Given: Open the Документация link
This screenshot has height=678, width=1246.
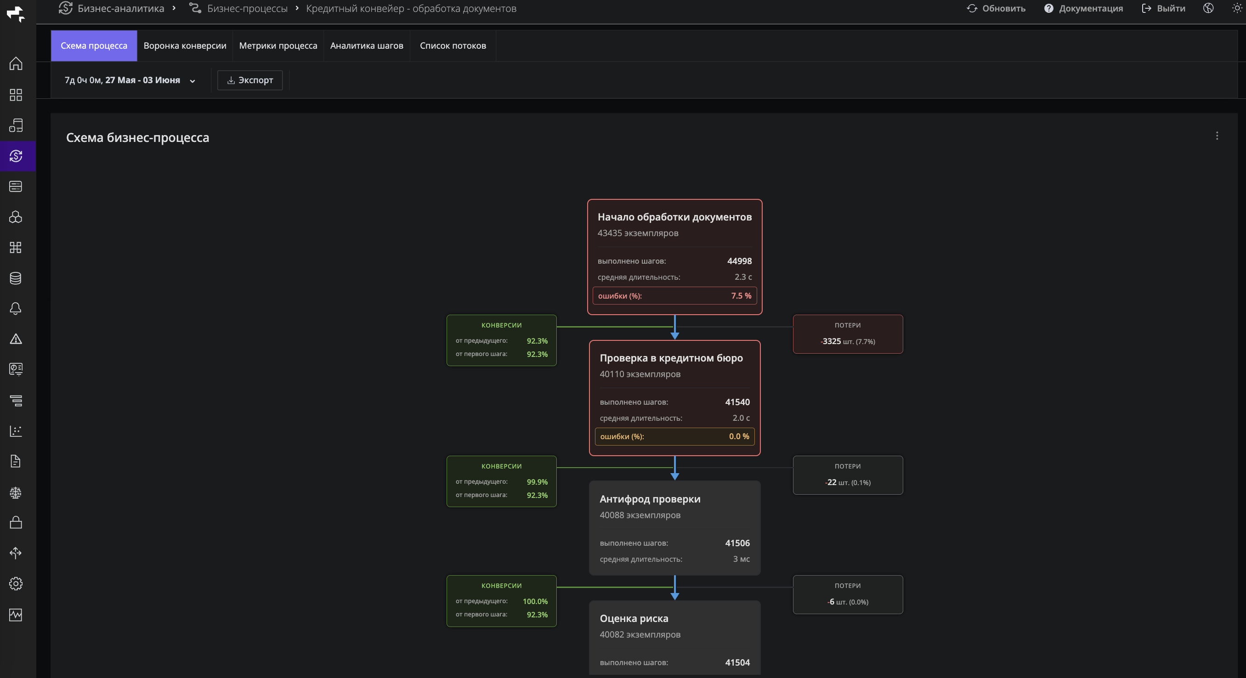Looking at the screenshot, I should tap(1083, 8).
